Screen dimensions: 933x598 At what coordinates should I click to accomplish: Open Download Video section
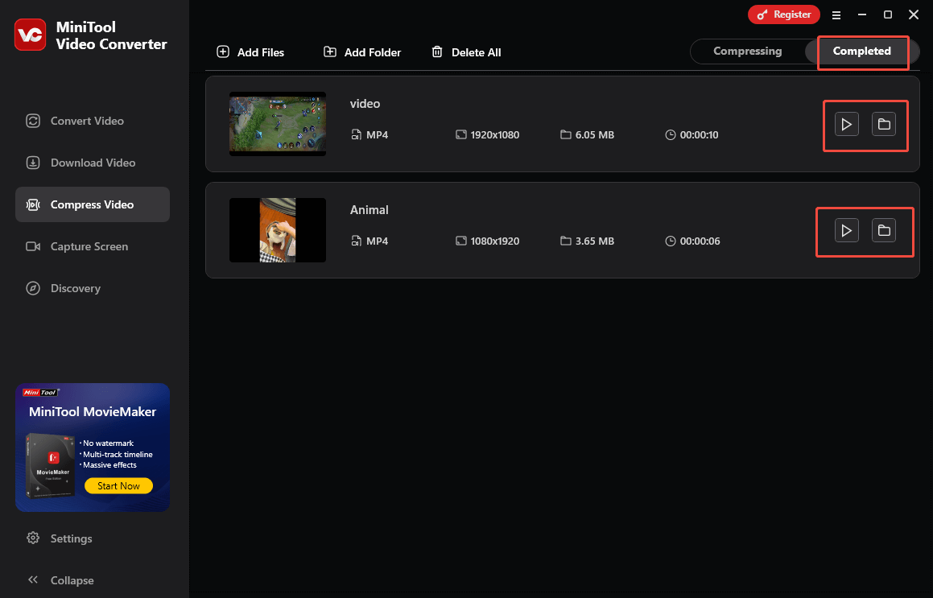coord(93,163)
